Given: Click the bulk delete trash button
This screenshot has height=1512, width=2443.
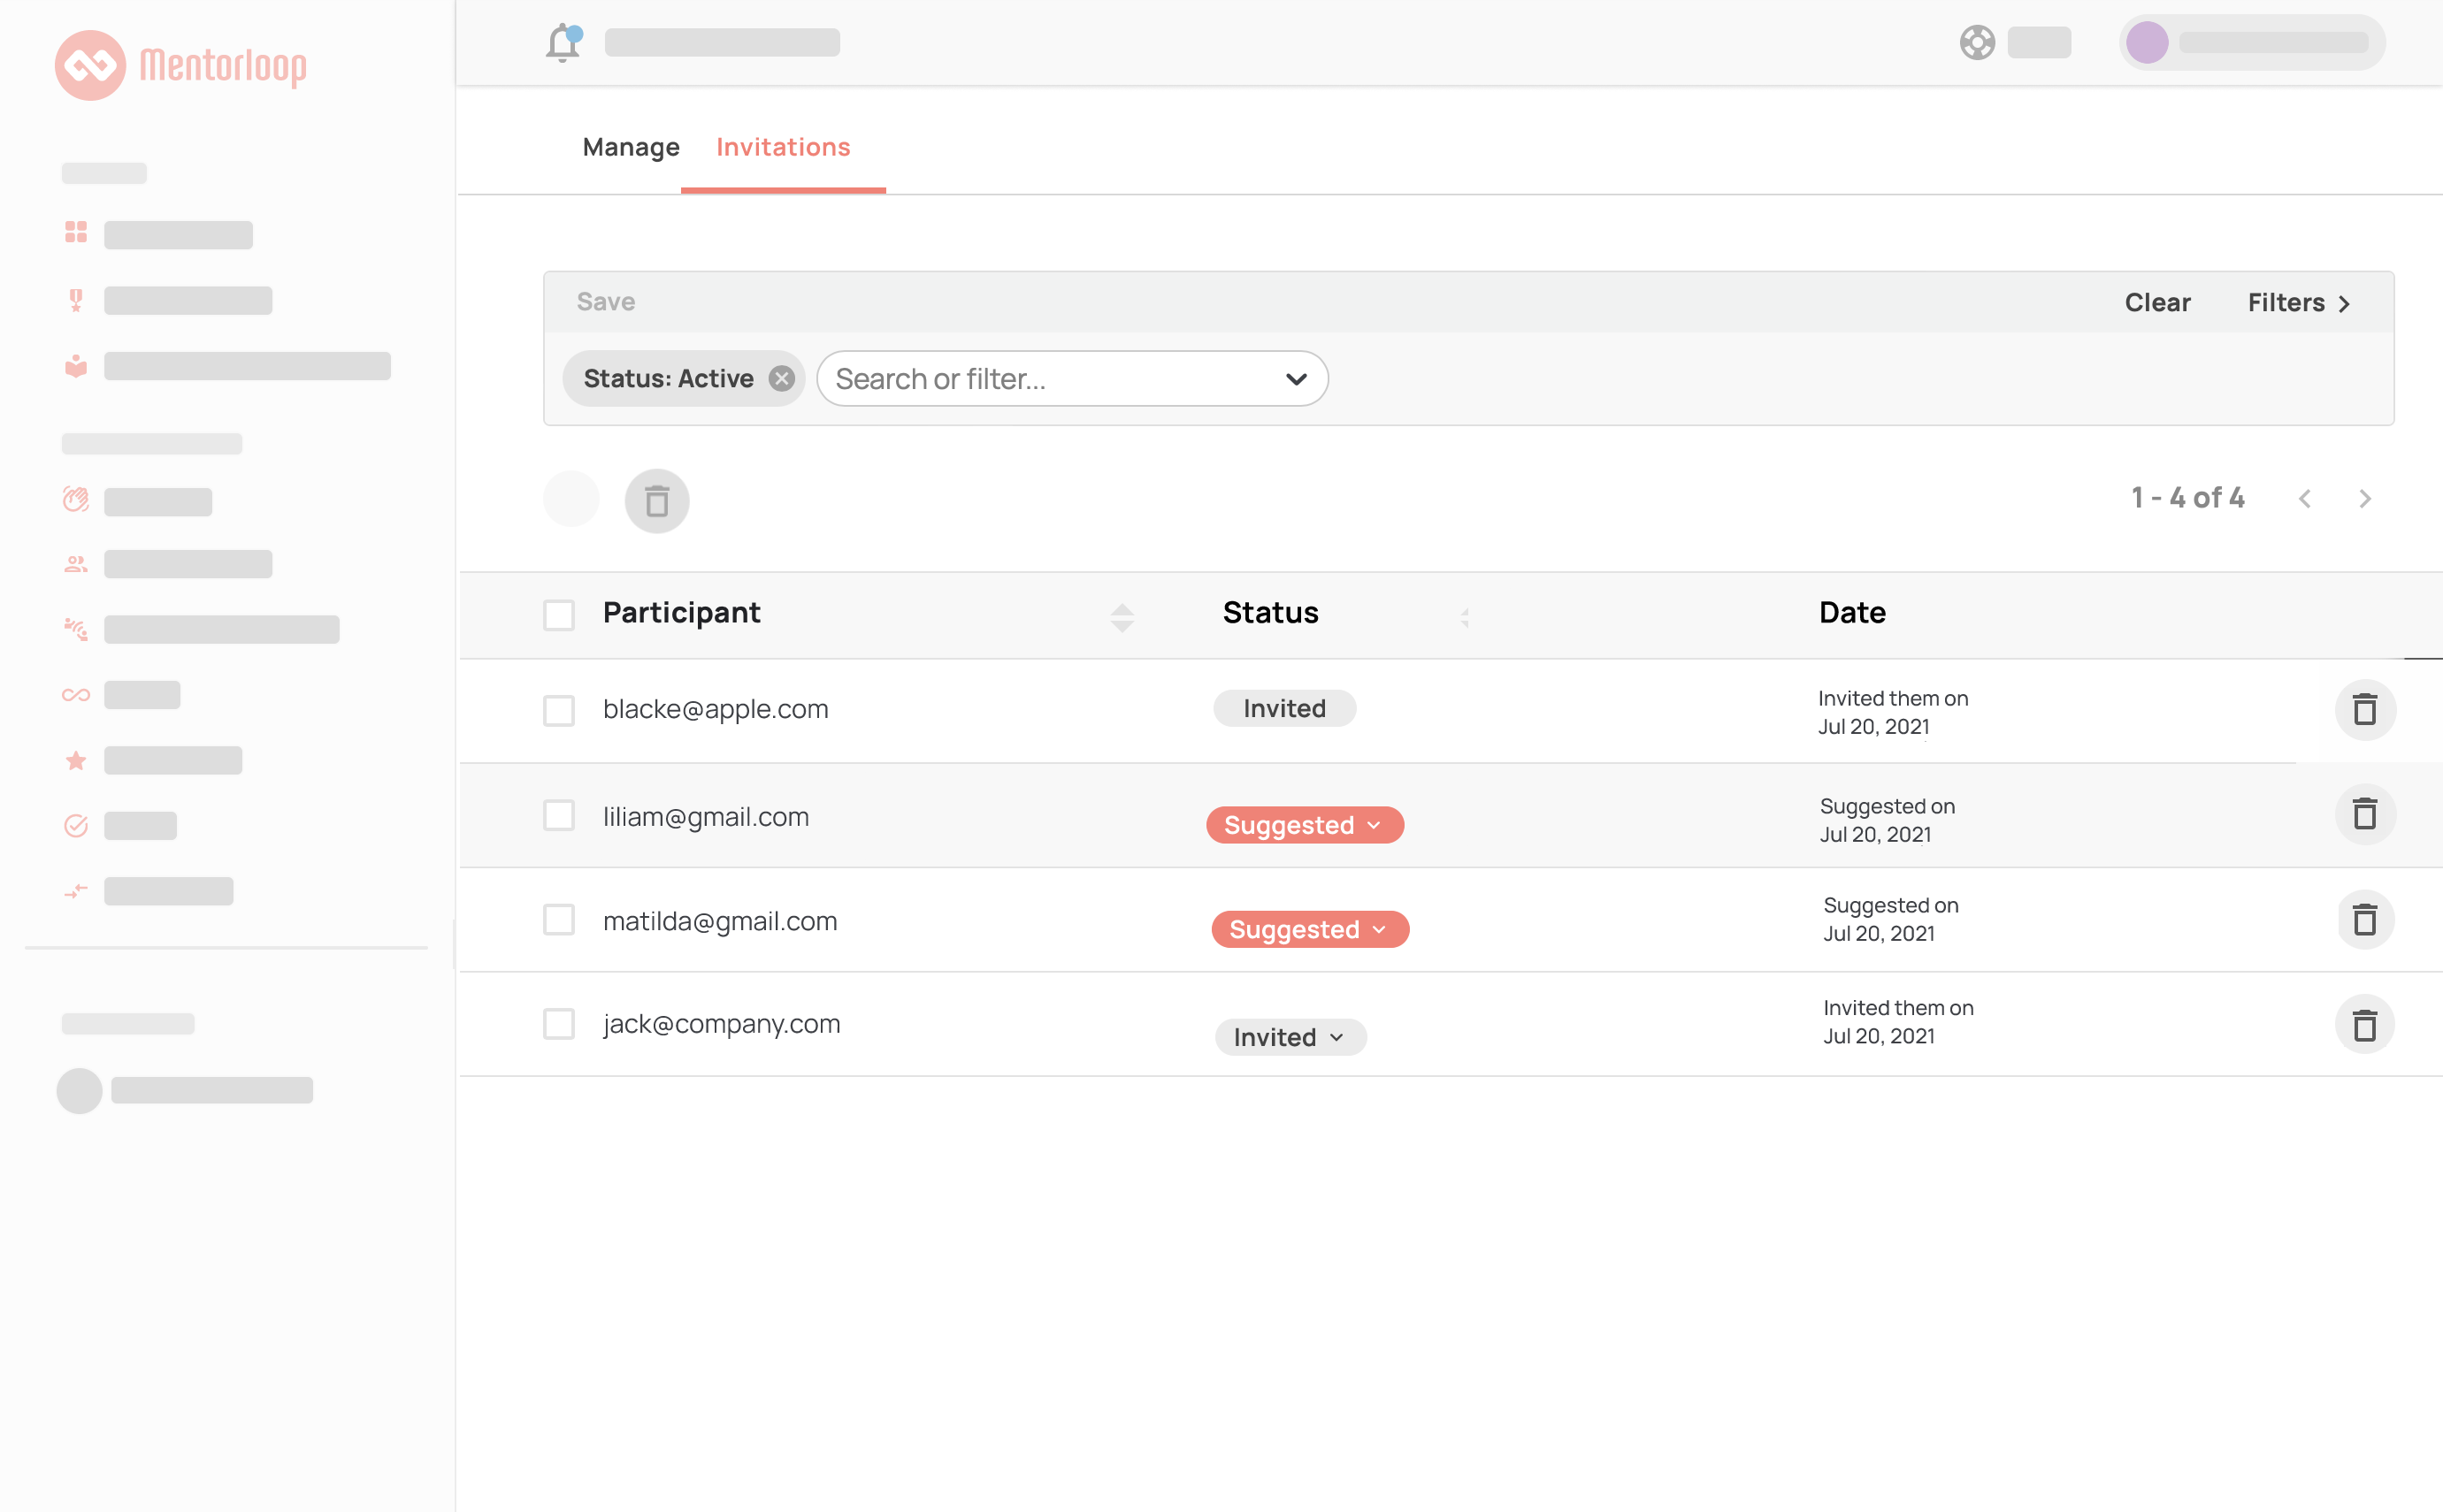Looking at the screenshot, I should (657, 501).
